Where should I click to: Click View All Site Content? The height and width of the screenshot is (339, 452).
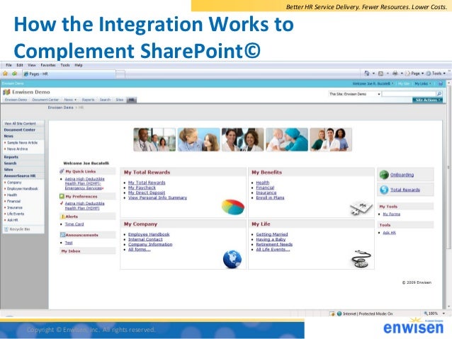coord(20,123)
